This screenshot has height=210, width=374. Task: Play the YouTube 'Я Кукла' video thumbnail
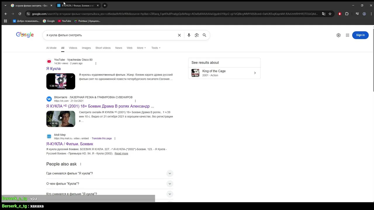[61, 81]
